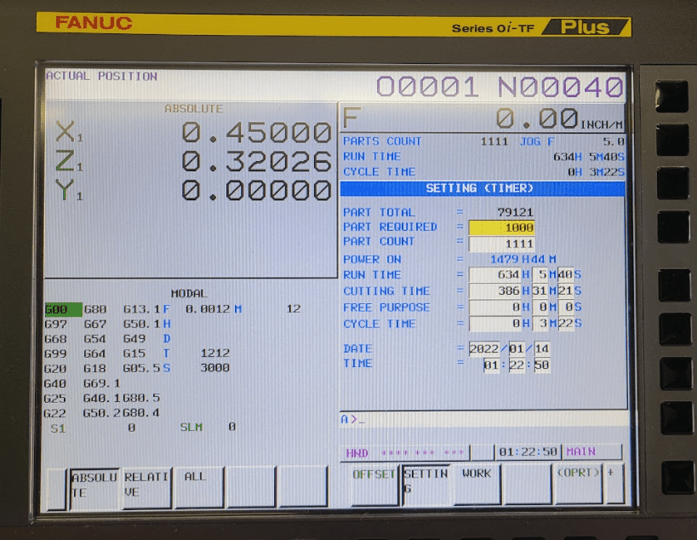Show ALL positions soft key

[x=198, y=486]
